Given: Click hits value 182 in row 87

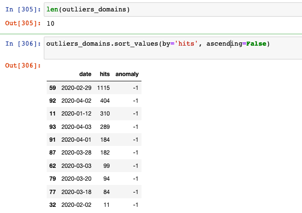Looking at the screenshot, I should tap(105, 153).
